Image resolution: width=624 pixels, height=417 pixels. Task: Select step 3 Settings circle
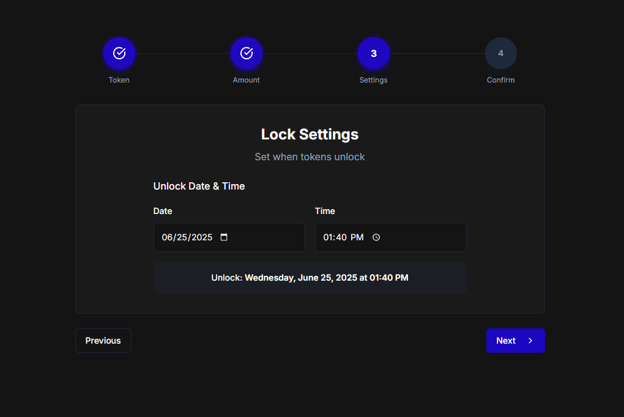click(x=374, y=53)
